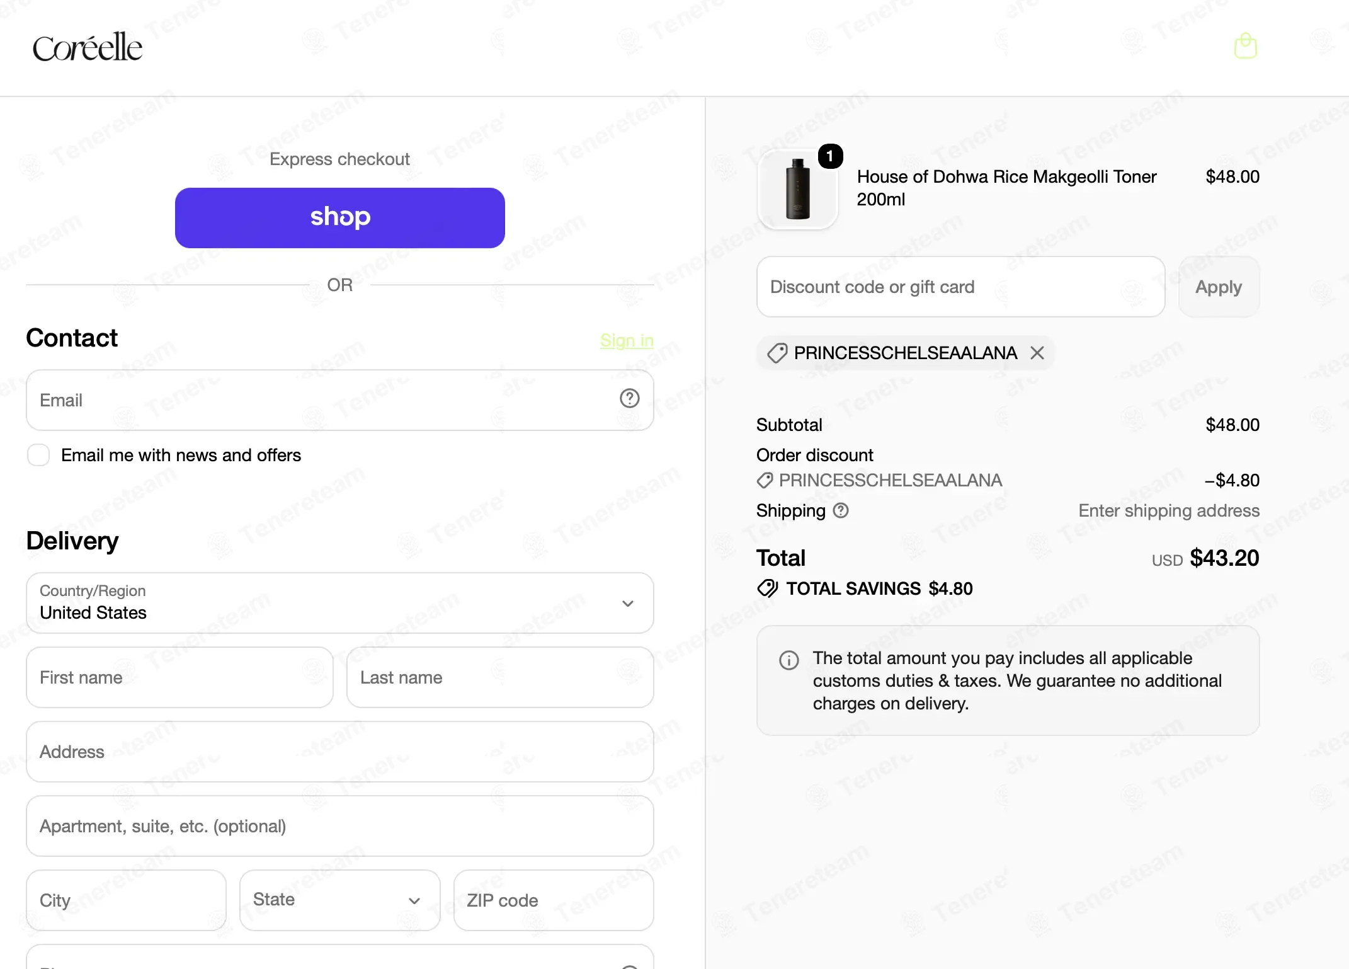Enable Email me with news and offers

coord(38,455)
